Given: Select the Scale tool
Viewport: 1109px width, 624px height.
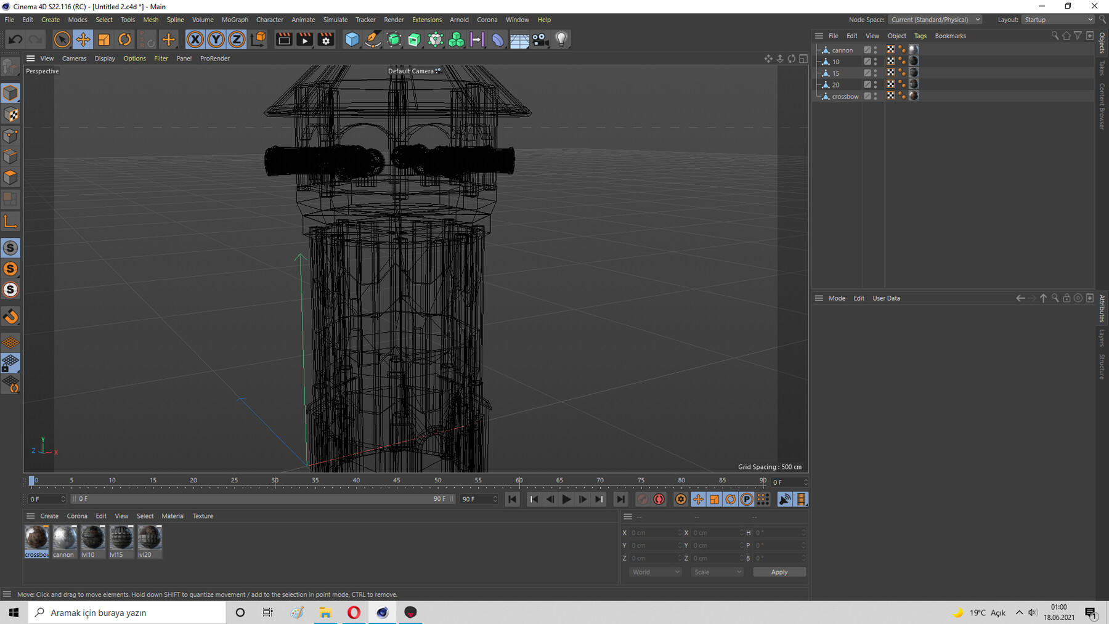Looking at the screenshot, I should pos(104,40).
